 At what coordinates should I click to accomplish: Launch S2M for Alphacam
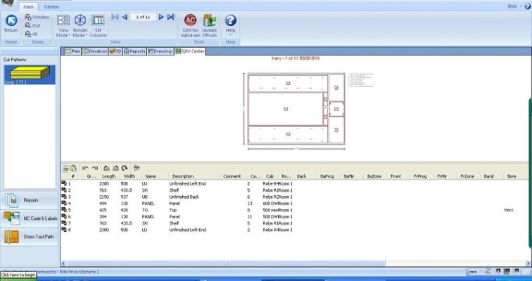[x=190, y=26]
